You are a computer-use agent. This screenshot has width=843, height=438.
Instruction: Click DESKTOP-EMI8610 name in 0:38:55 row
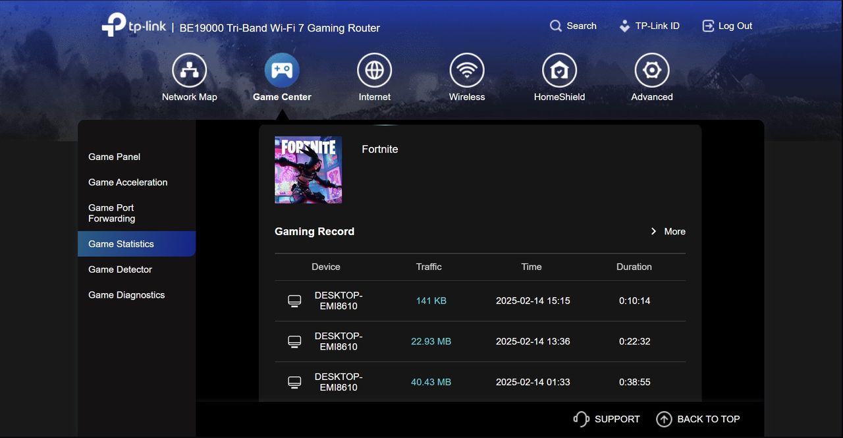point(339,382)
